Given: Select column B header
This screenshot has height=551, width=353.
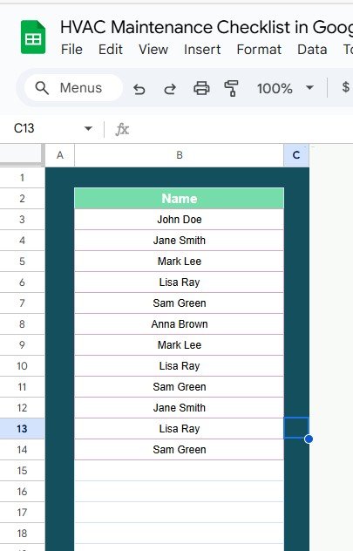Looking at the screenshot, I should [x=180, y=155].
